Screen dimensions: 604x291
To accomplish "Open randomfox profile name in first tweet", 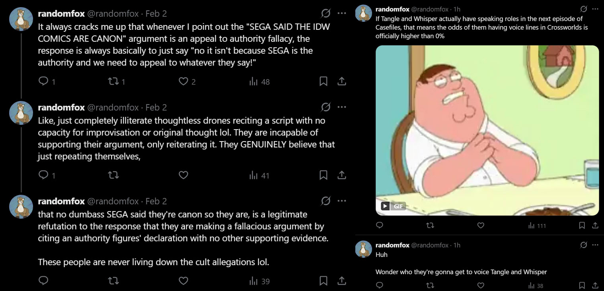I will 61,14.
